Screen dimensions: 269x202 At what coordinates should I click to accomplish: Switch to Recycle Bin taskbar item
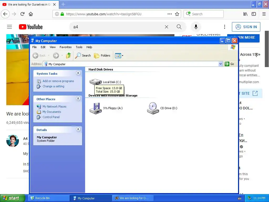[49, 198]
